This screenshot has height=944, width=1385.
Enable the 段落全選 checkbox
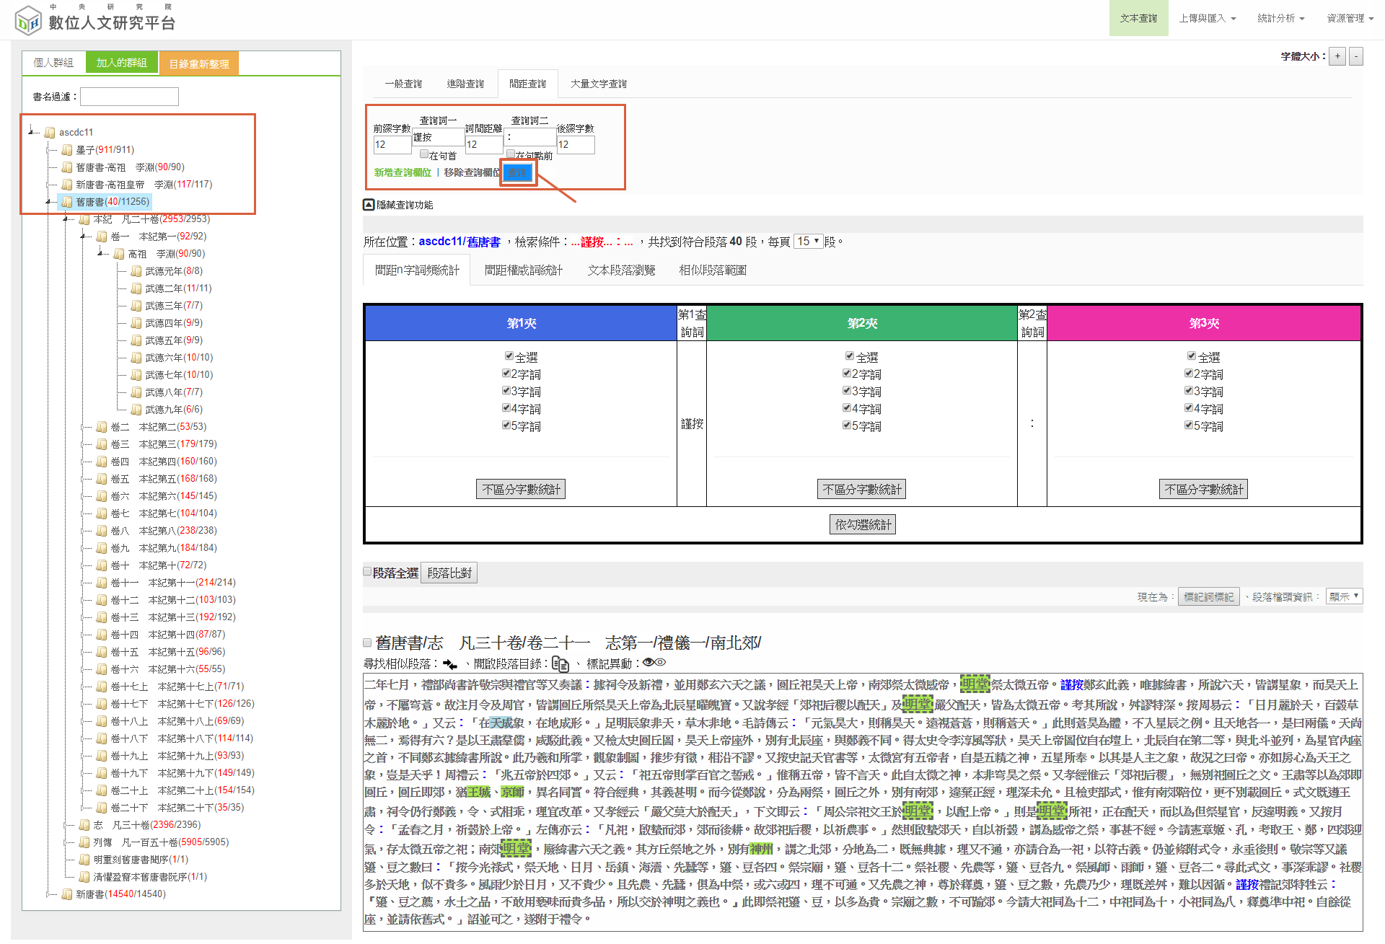(x=368, y=572)
